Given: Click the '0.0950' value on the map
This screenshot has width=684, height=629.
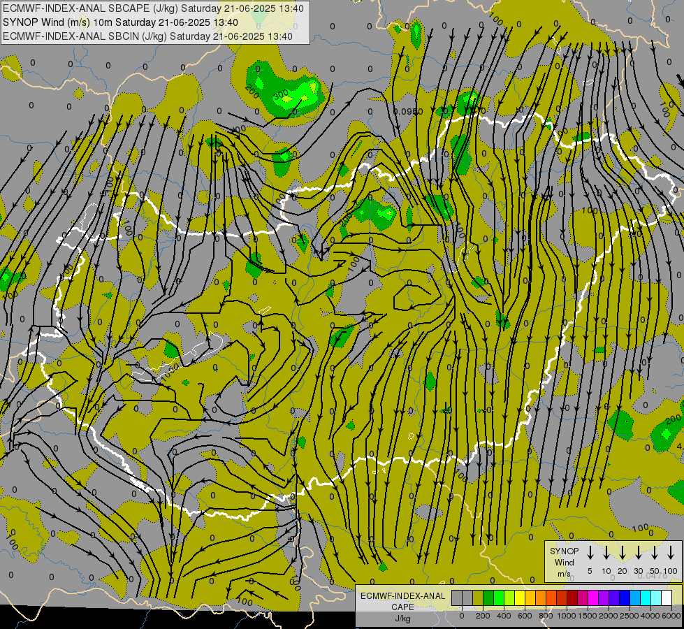Looking at the screenshot, I should pos(408,112).
